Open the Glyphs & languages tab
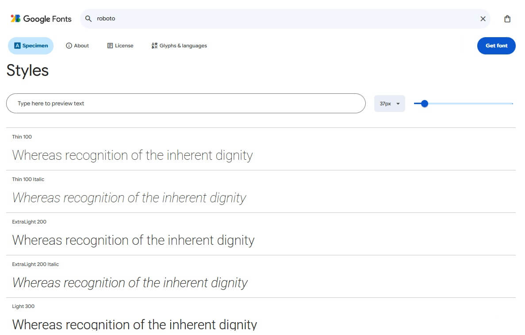 tap(179, 46)
